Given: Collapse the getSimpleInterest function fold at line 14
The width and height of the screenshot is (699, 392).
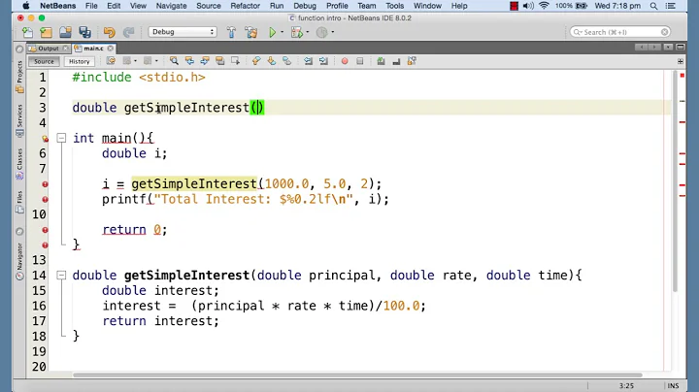Looking at the screenshot, I should pos(61,276).
